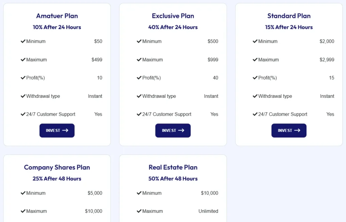This screenshot has width=346, height=222.
Task: Click checkmark icon beside Amatuer Minimum
Action: point(23,41)
